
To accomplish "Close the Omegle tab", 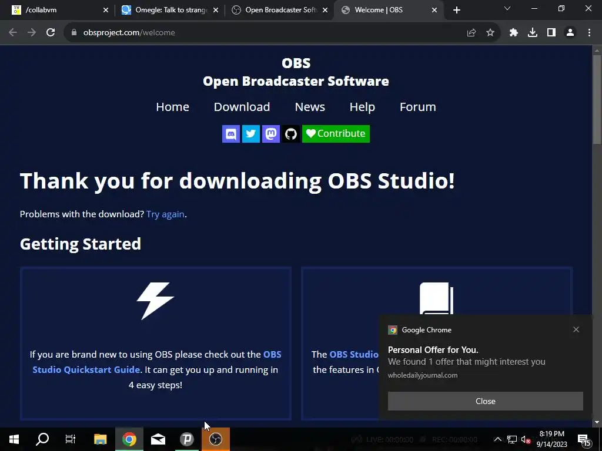I will (216, 11).
